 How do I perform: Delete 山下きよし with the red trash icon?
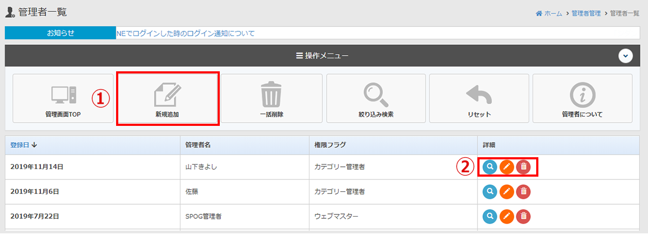523,167
